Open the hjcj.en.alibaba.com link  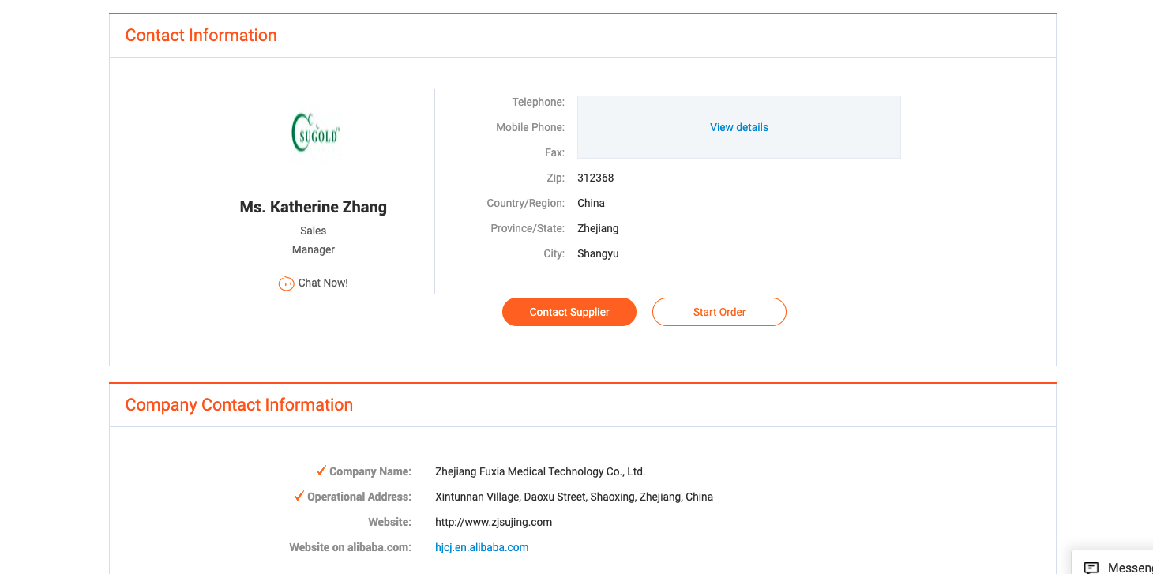482,547
